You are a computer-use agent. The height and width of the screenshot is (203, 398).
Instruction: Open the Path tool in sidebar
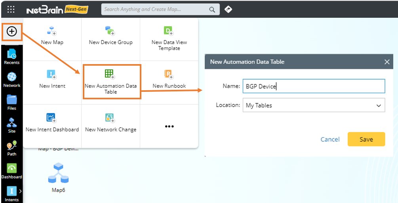tap(11, 148)
